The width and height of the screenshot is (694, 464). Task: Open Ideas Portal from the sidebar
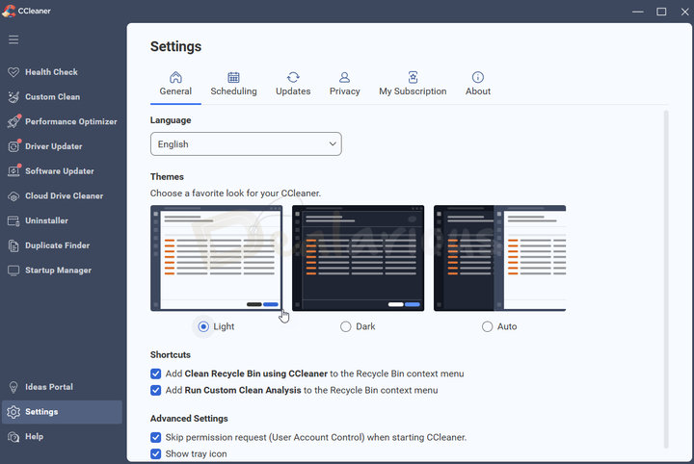click(x=62, y=387)
